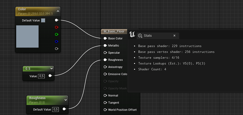Edit the Roughness node's Default Value field
Image resolution: width=243 pixels, height=115 pixels.
(55, 109)
